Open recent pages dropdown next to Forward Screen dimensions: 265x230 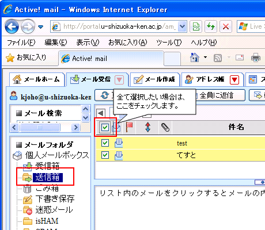click(40, 27)
